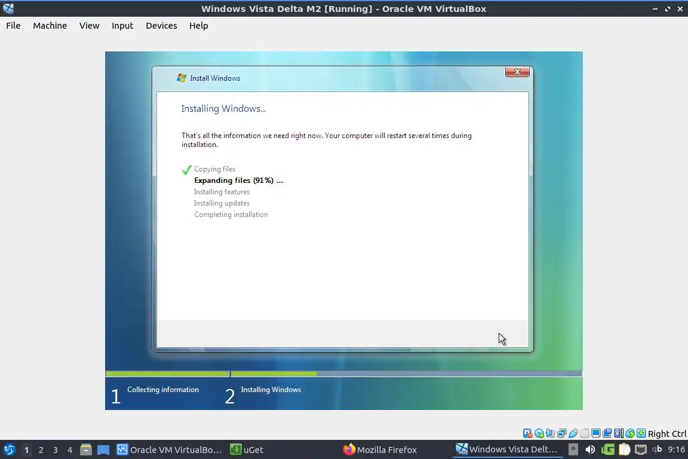Click the Copying files step text
The height and width of the screenshot is (459, 688).
pos(214,169)
